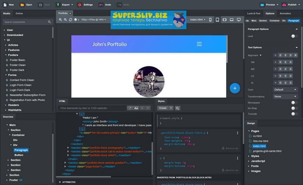Click the astronaut profile image in preview
The height and width of the screenshot is (185, 303).
pos(149,82)
